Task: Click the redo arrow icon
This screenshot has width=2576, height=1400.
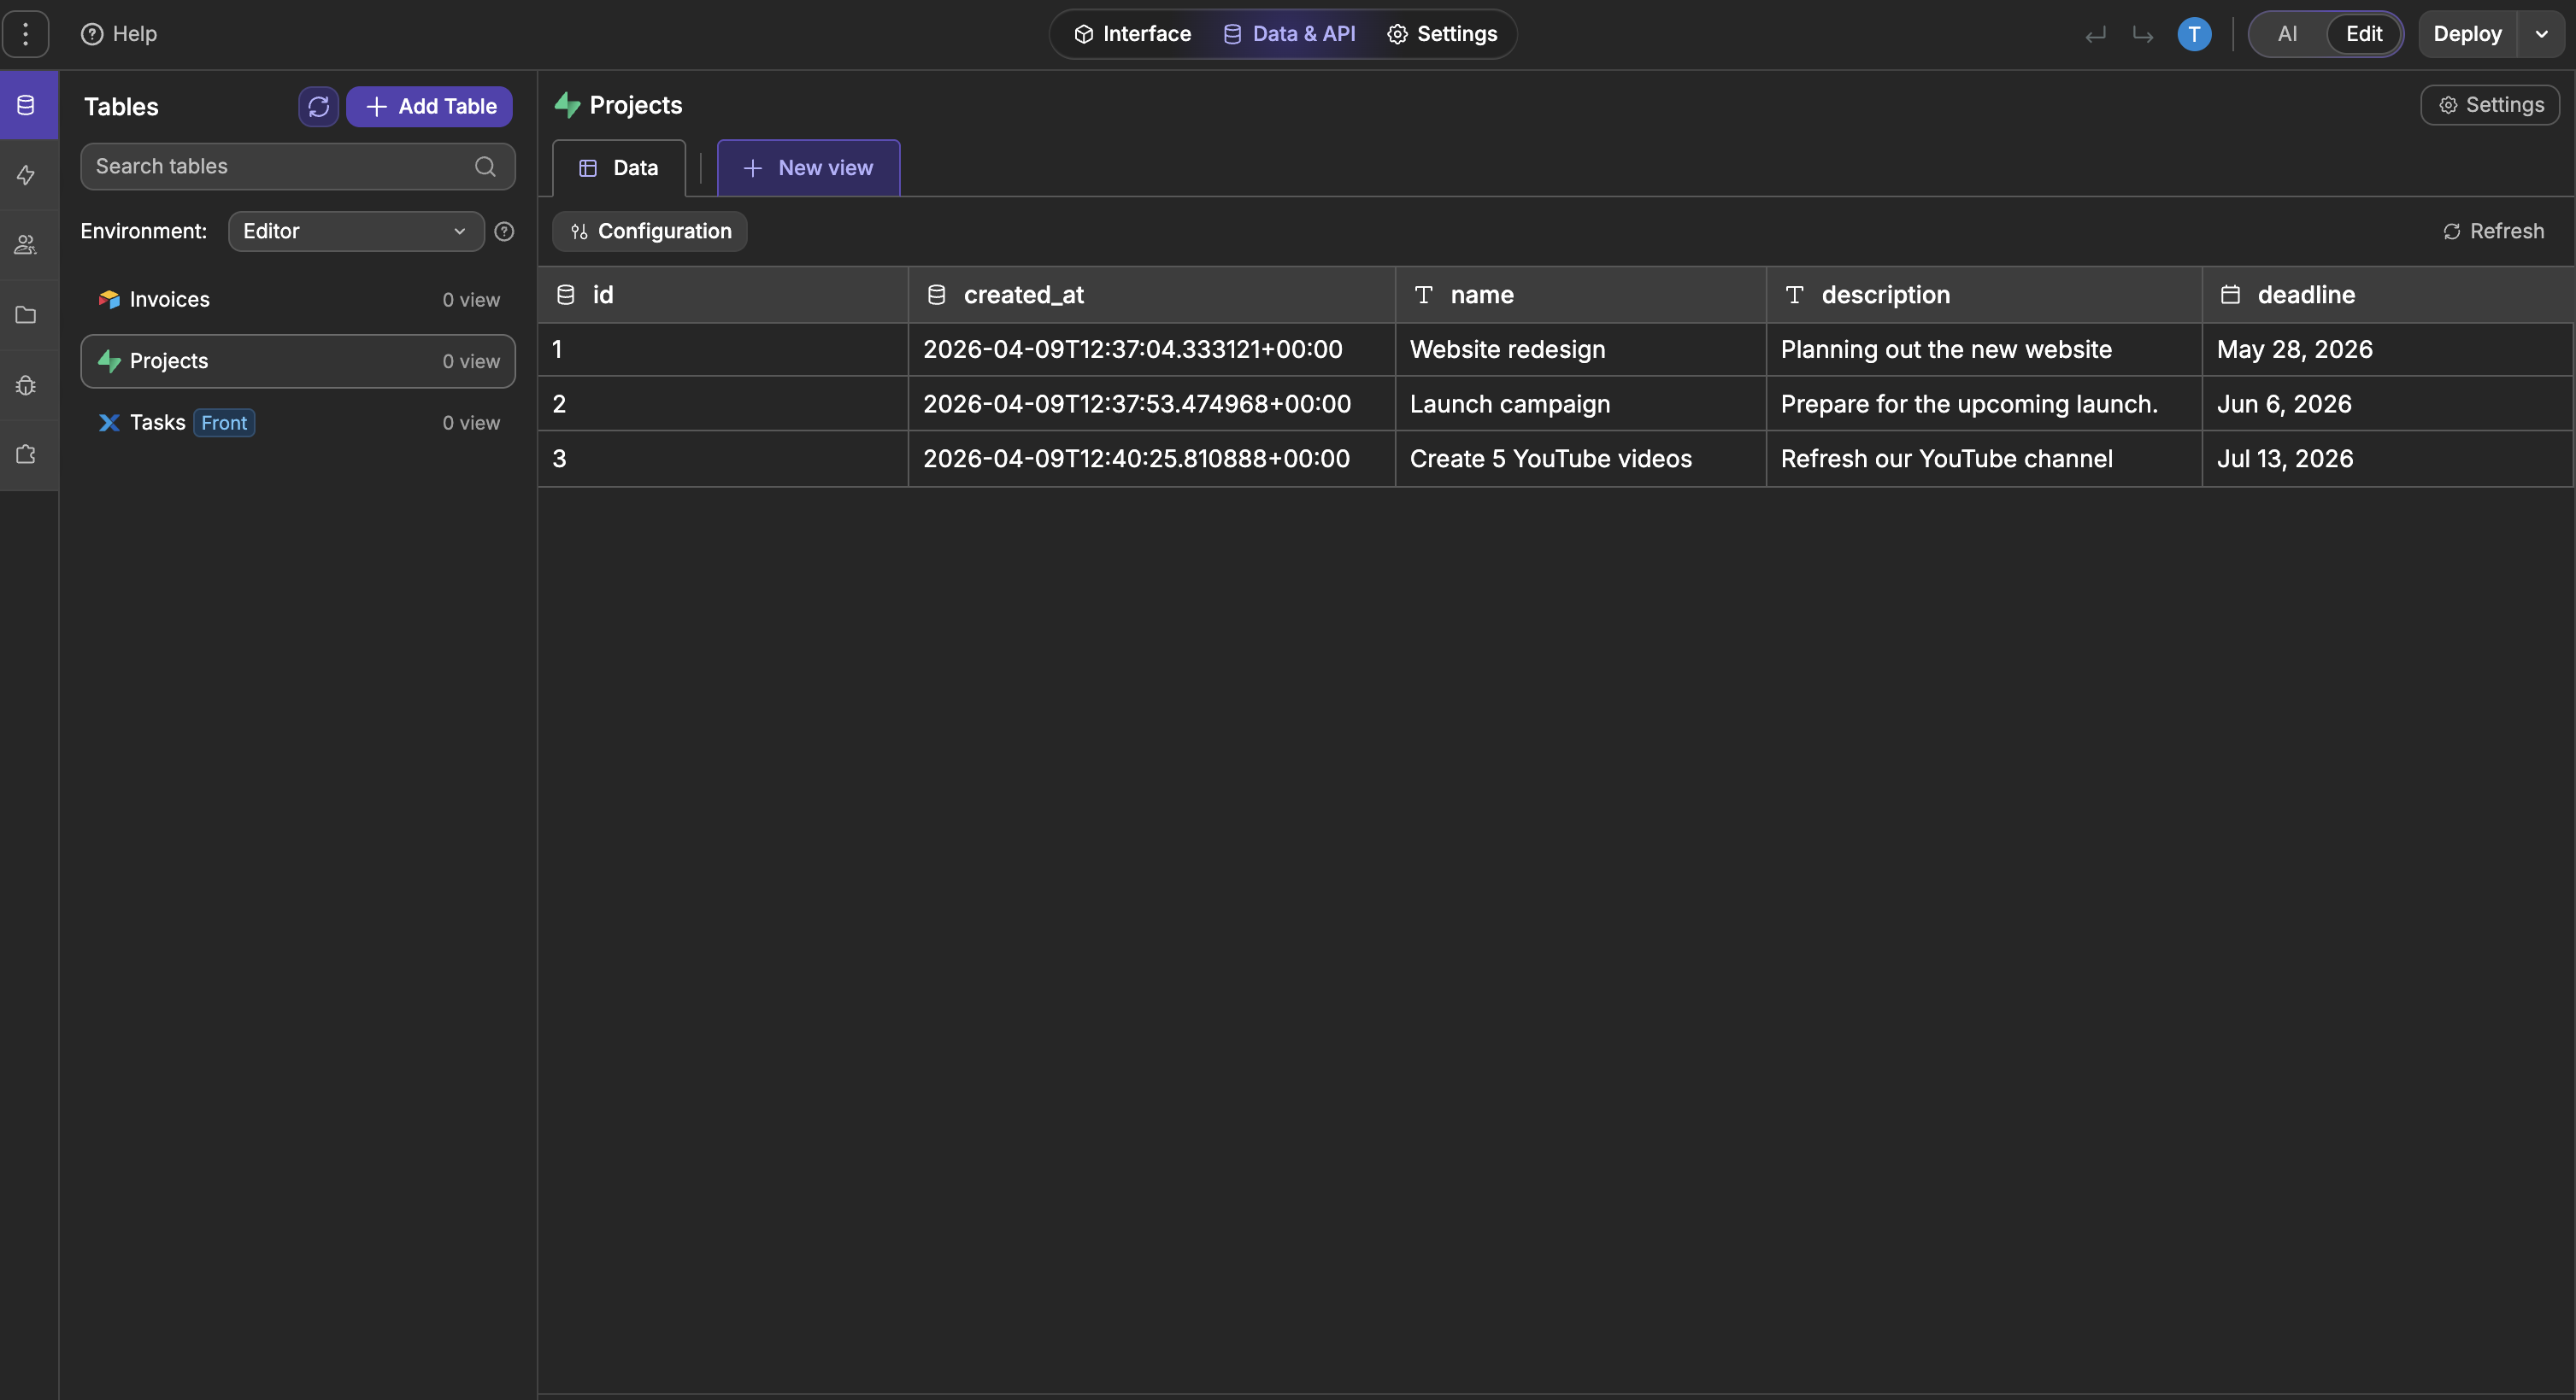Action: click(2142, 35)
